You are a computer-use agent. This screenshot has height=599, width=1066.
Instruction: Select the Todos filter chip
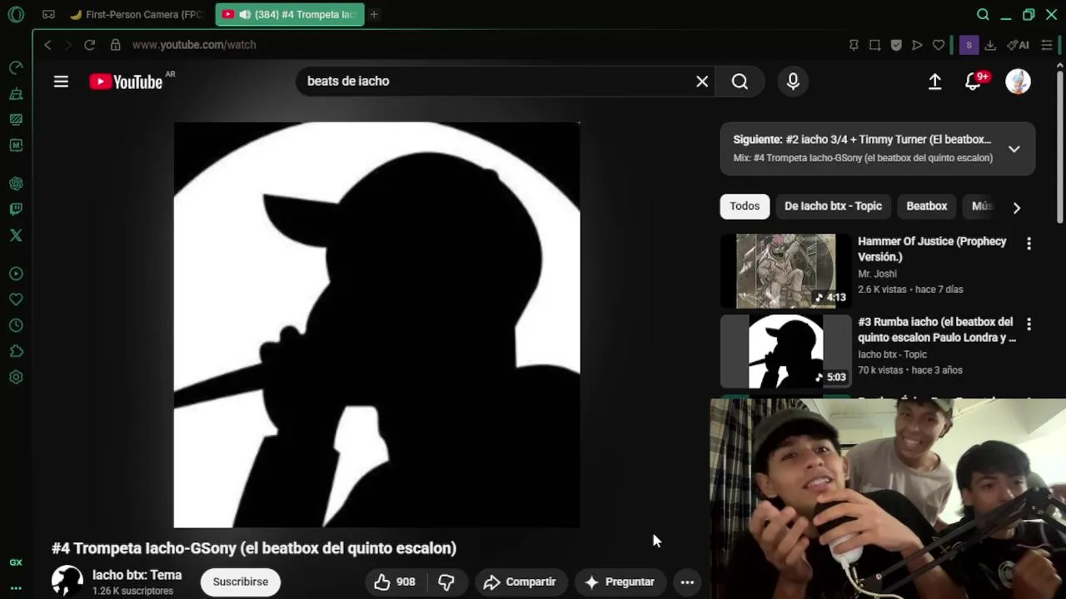point(745,206)
